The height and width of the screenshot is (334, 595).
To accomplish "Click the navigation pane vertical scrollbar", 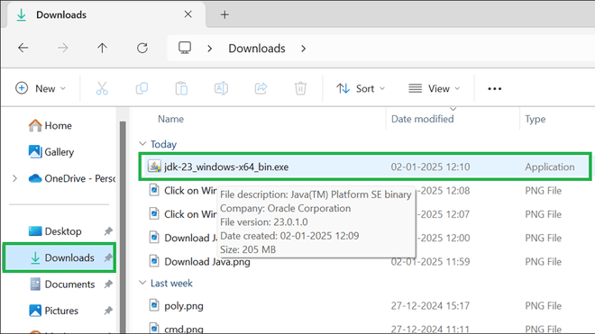I will click(123, 228).
